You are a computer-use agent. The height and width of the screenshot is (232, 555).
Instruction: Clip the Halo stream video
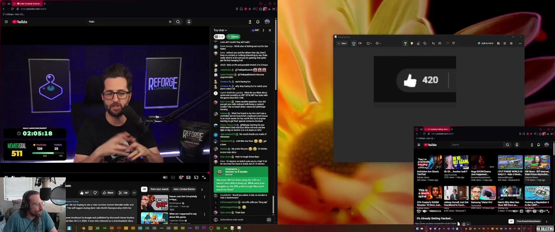[x=123, y=193]
